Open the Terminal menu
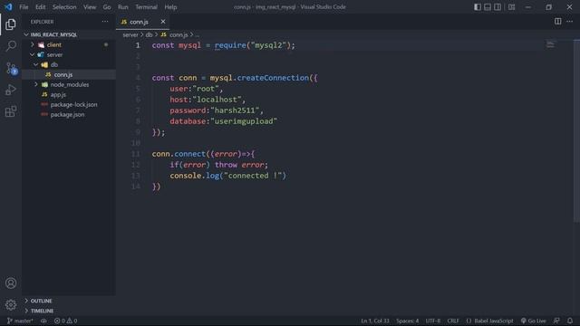The height and width of the screenshot is (326, 580). [x=146, y=7]
